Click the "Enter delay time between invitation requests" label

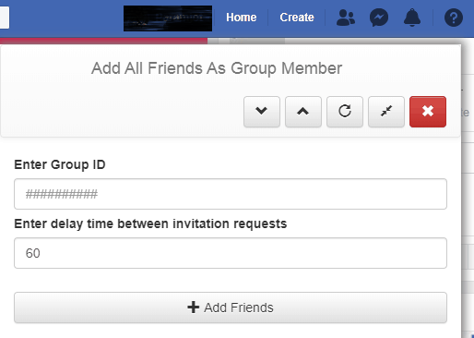150,223
